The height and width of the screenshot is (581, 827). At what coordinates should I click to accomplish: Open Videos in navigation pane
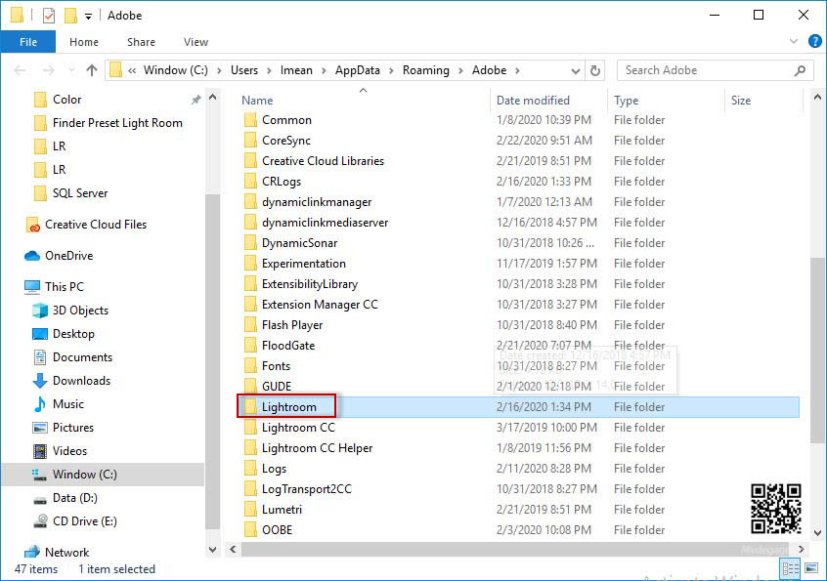69,451
